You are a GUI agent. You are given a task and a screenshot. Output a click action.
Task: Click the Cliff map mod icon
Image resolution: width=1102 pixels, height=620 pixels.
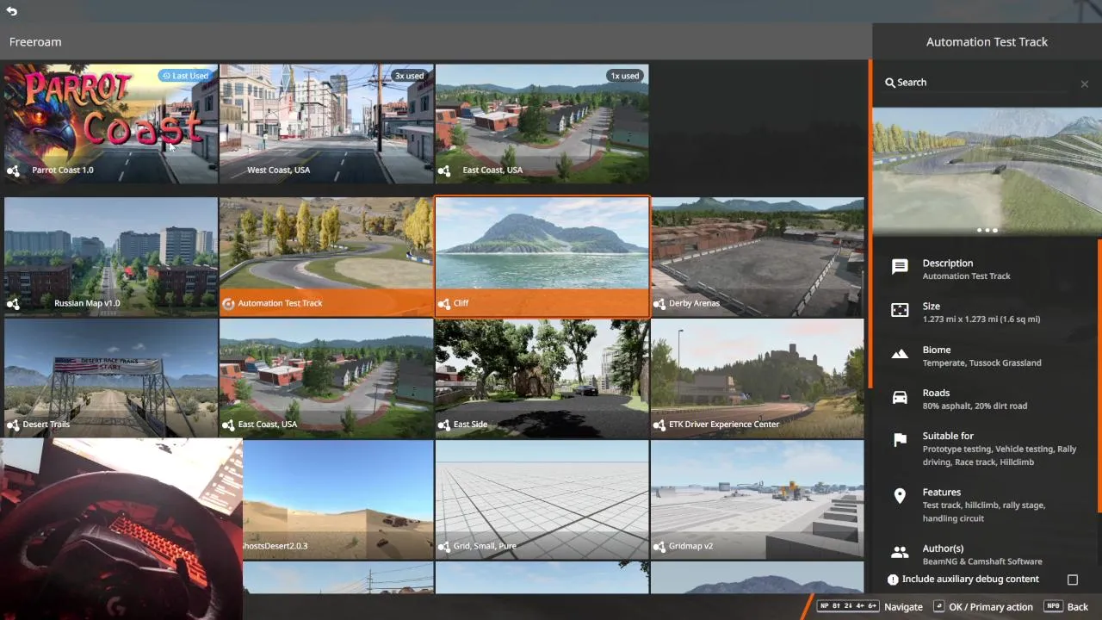coord(444,303)
